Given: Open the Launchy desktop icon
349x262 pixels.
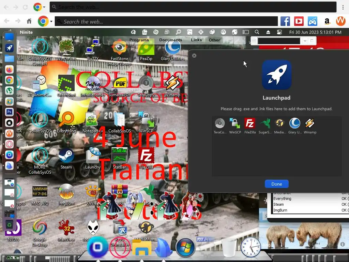Looking at the screenshot, I should [93, 158].
